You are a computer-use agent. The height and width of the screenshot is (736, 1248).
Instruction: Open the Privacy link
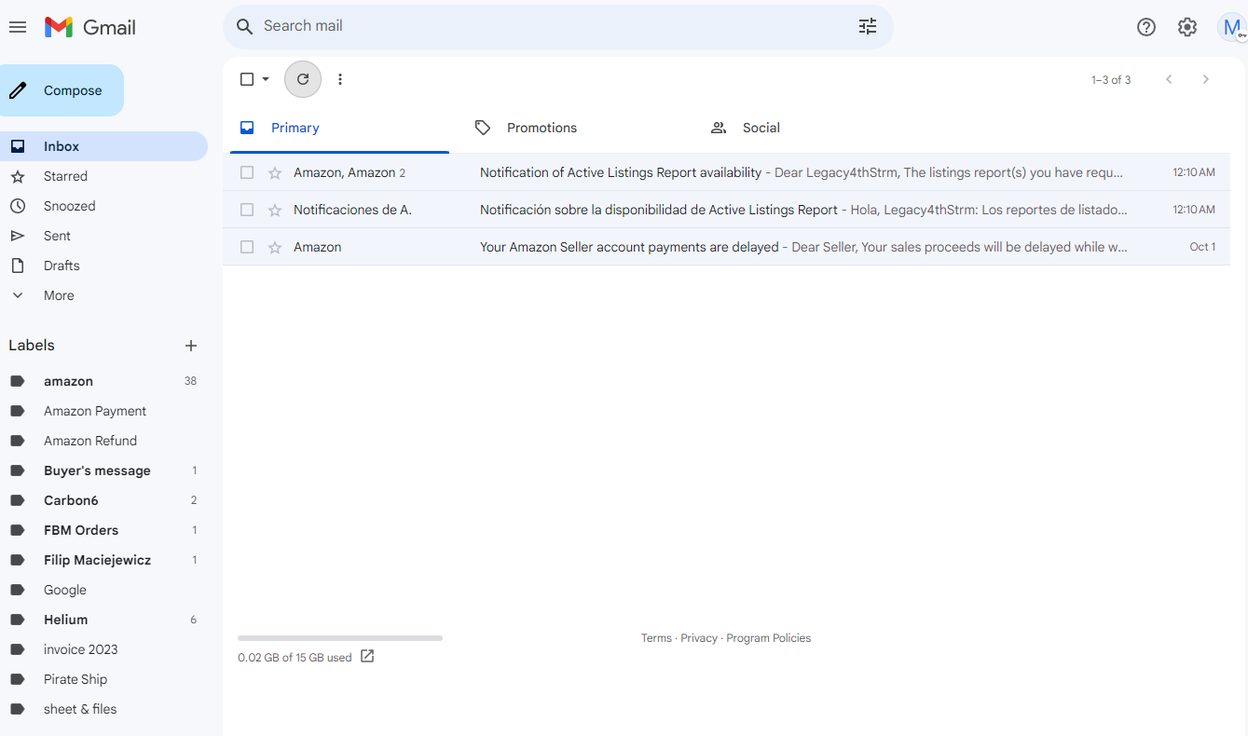699,638
